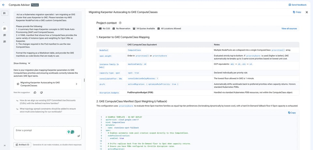Click the disruption.budgets cell

point(112,93)
